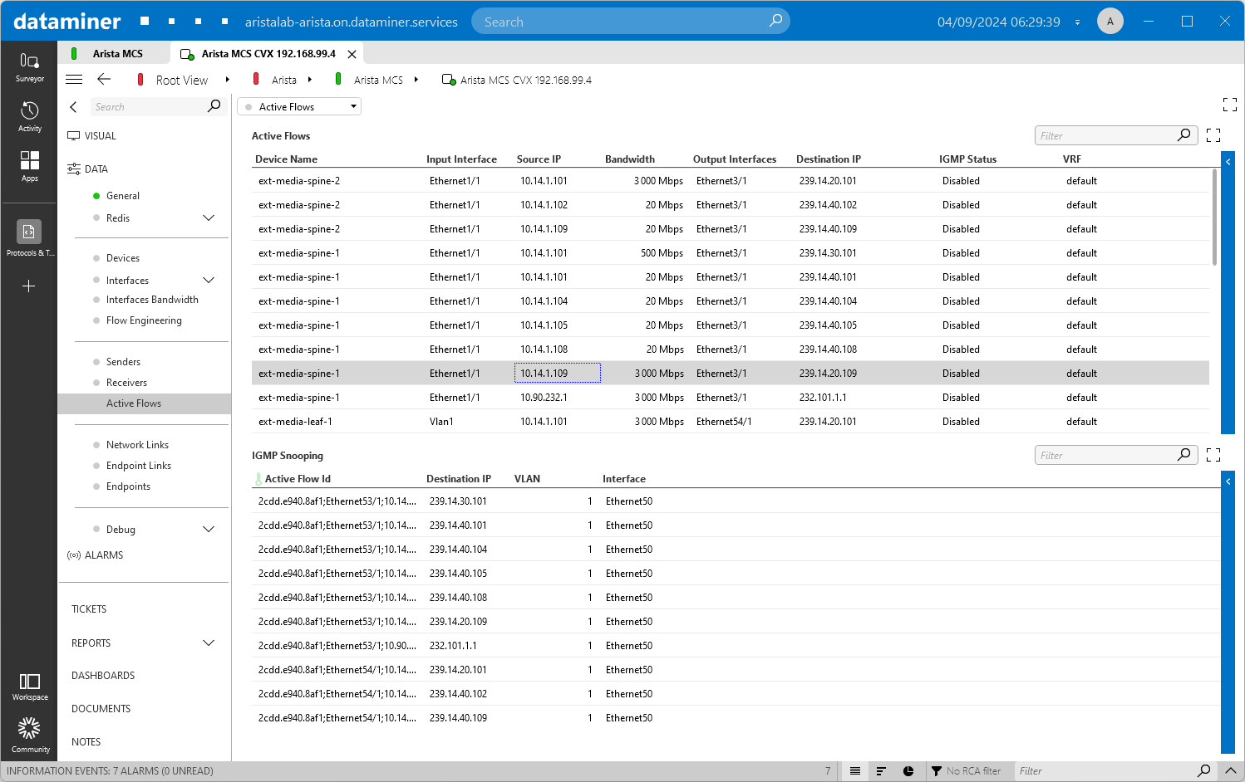This screenshot has width=1245, height=782.
Task: Sort Active Flows by Bandwidth column
Action: click(x=630, y=159)
